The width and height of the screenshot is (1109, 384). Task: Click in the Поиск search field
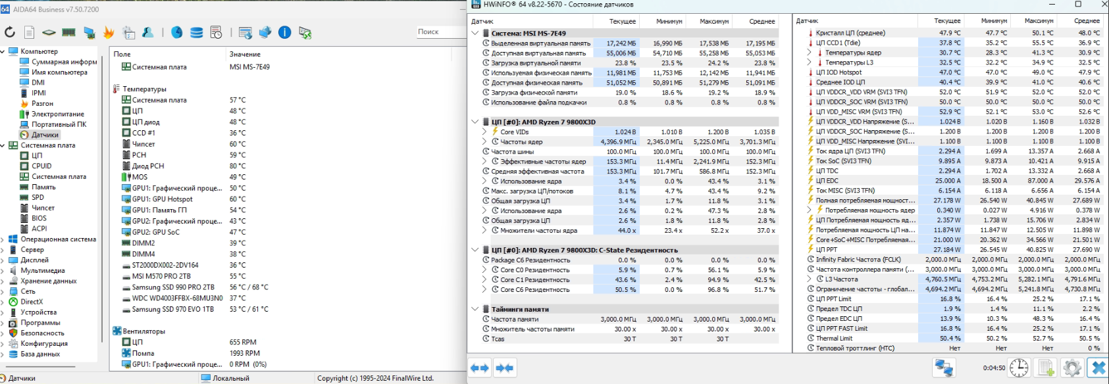pos(440,32)
